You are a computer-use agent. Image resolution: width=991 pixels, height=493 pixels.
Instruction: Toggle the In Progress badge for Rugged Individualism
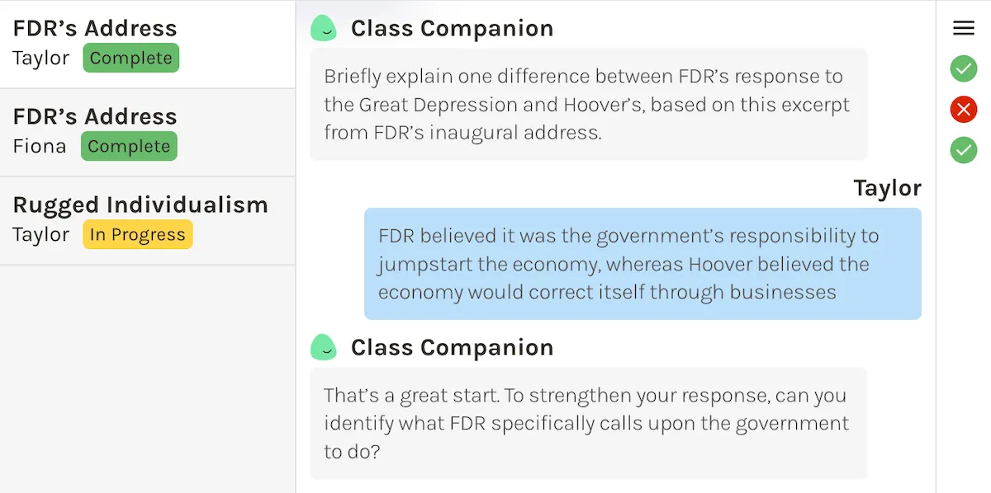[x=137, y=234]
